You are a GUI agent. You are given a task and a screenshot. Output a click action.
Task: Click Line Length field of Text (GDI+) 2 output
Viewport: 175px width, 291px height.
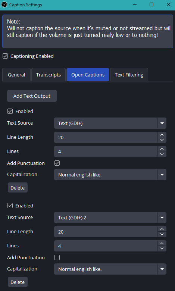[x=106, y=232]
